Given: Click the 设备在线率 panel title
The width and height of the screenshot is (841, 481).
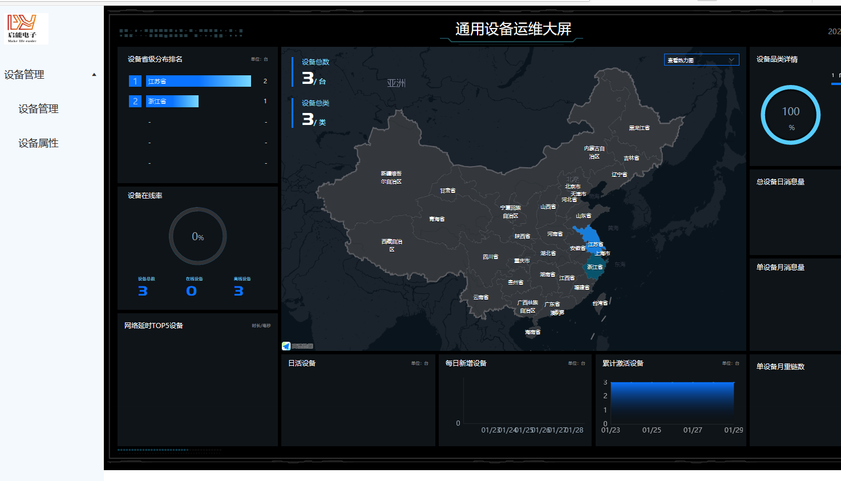Looking at the screenshot, I should click(145, 196).
